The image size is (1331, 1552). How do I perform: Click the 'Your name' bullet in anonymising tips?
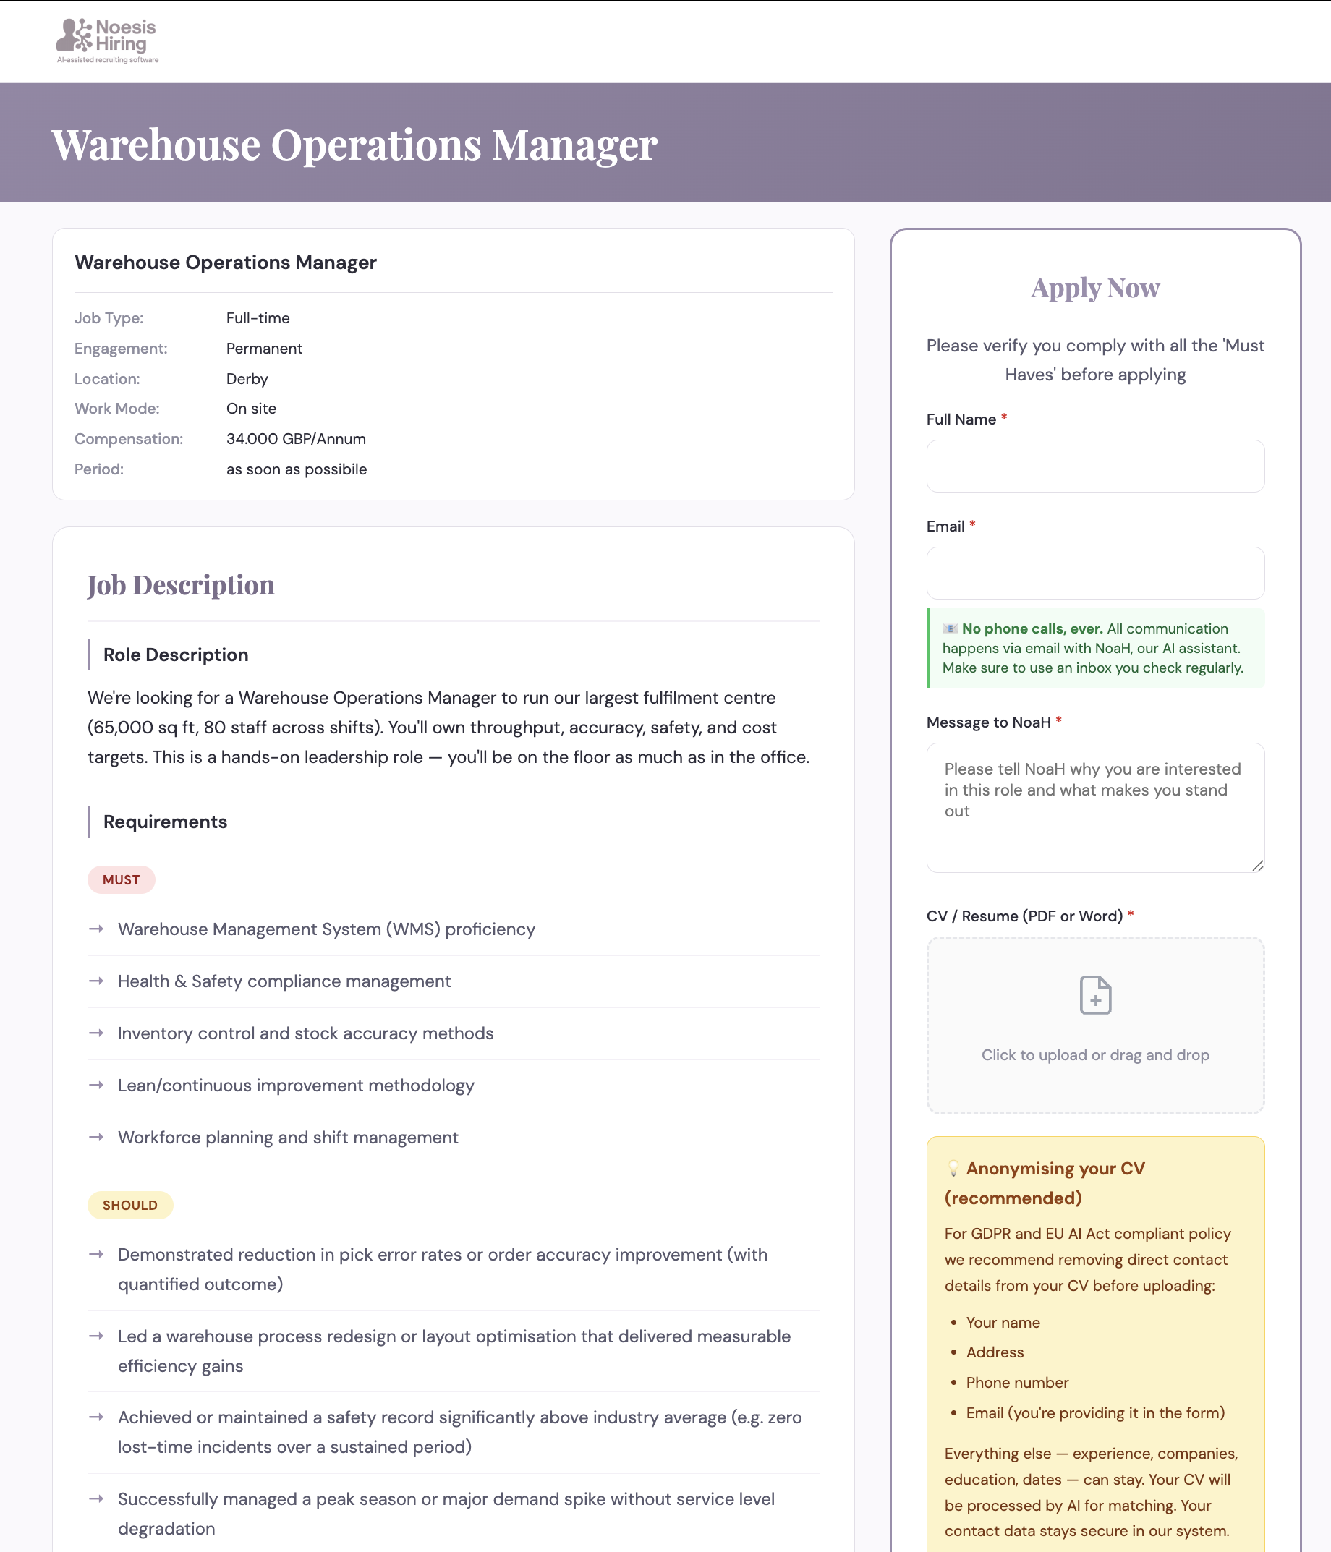point(1003,1322)
